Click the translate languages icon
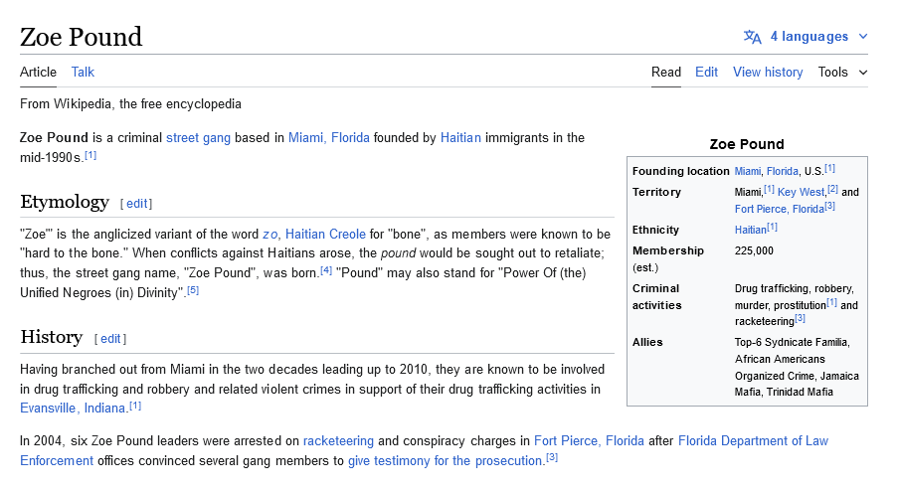Image resolution: width=898 pixels, height=493 pixels. point(752,37)
